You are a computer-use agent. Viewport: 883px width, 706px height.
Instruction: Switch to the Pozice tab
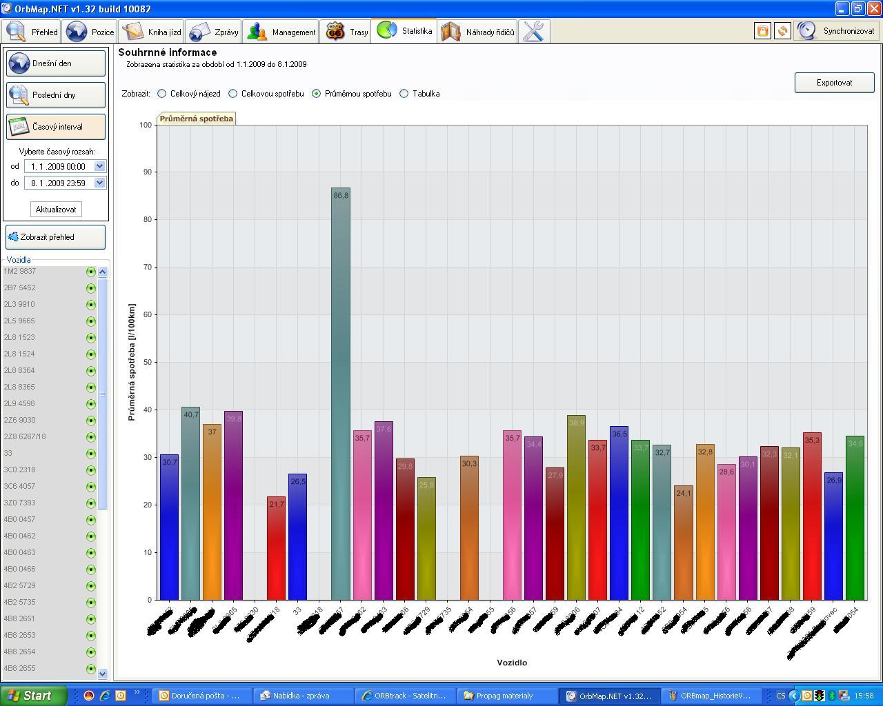click(x=90, y=32)
